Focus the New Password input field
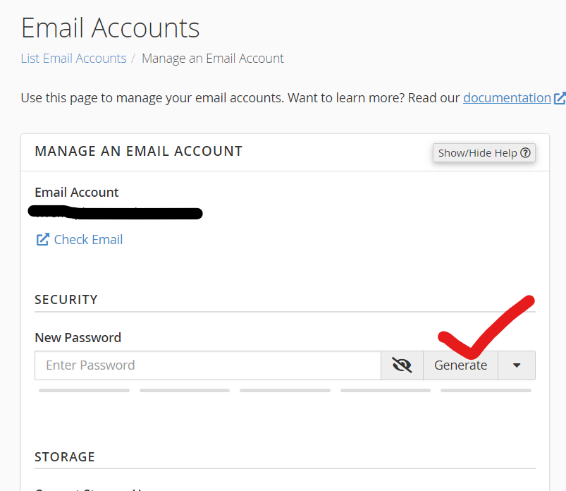Image resolution: width=566 pixels, height=491 pixels. 208,365
